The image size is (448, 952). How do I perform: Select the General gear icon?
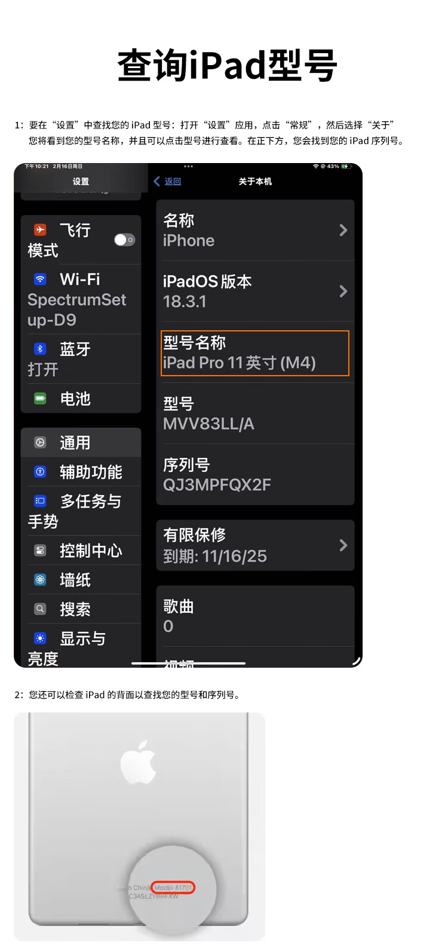pos(40,442)
